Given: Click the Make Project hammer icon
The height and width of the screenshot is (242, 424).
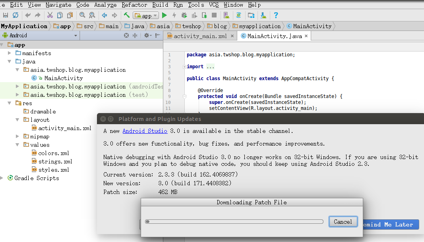Looking at the screenshot, I should pyautogui.click(x=127, y=15).
